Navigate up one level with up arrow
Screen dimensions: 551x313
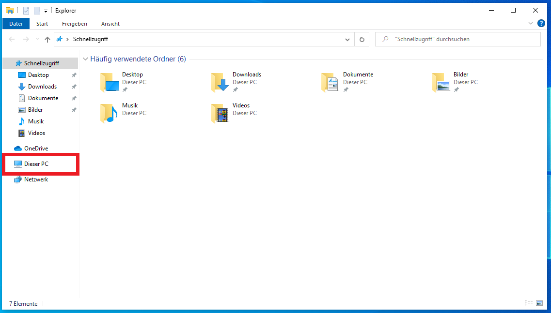pos(47,40)
